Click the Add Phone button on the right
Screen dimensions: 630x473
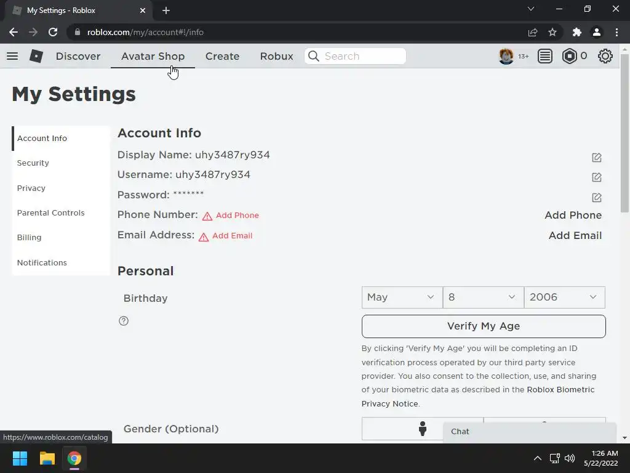coord(573,215)
